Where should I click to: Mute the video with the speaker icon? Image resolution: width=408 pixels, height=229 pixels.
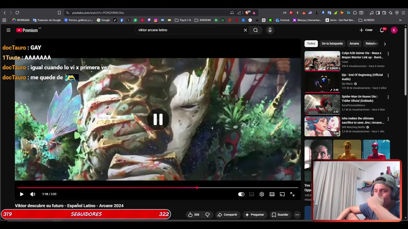[33, 194]
